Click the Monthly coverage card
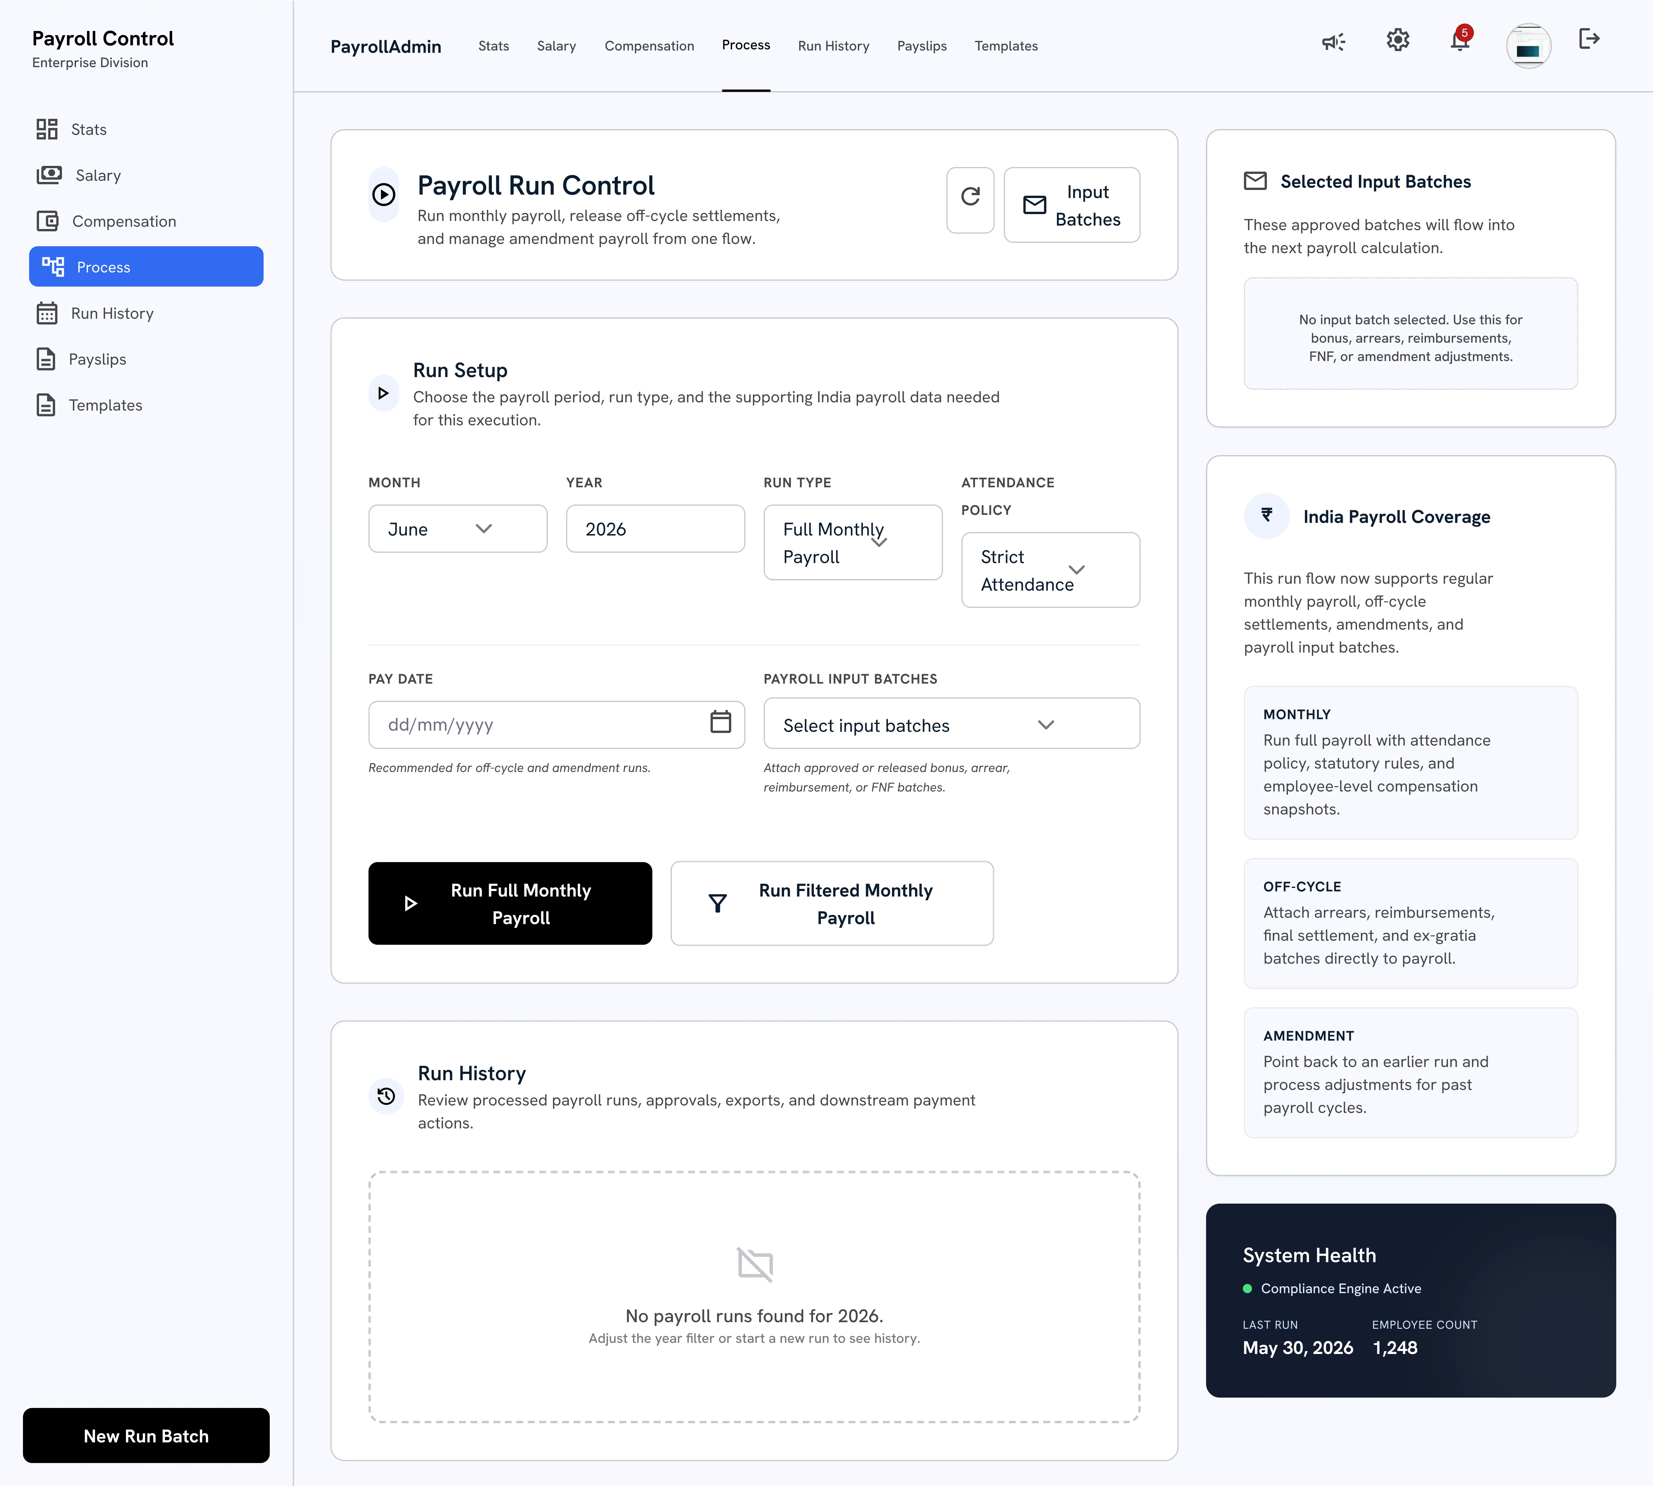Screen dimensions: 1653x1486 1411,763
